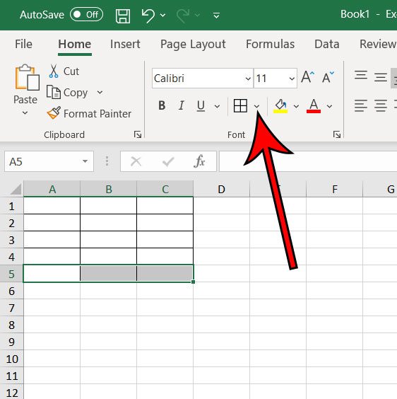The height and width of the screenshot is (399, 397).
Task: Select row 1 header
Action: [x=11, y=206]
